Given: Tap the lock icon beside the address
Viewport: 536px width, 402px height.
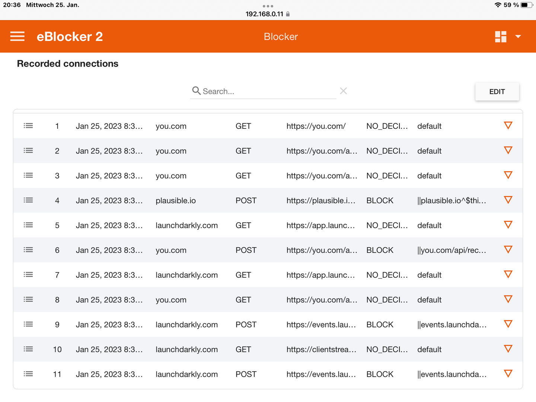Looking at the screenshot, I should (288, 14).
